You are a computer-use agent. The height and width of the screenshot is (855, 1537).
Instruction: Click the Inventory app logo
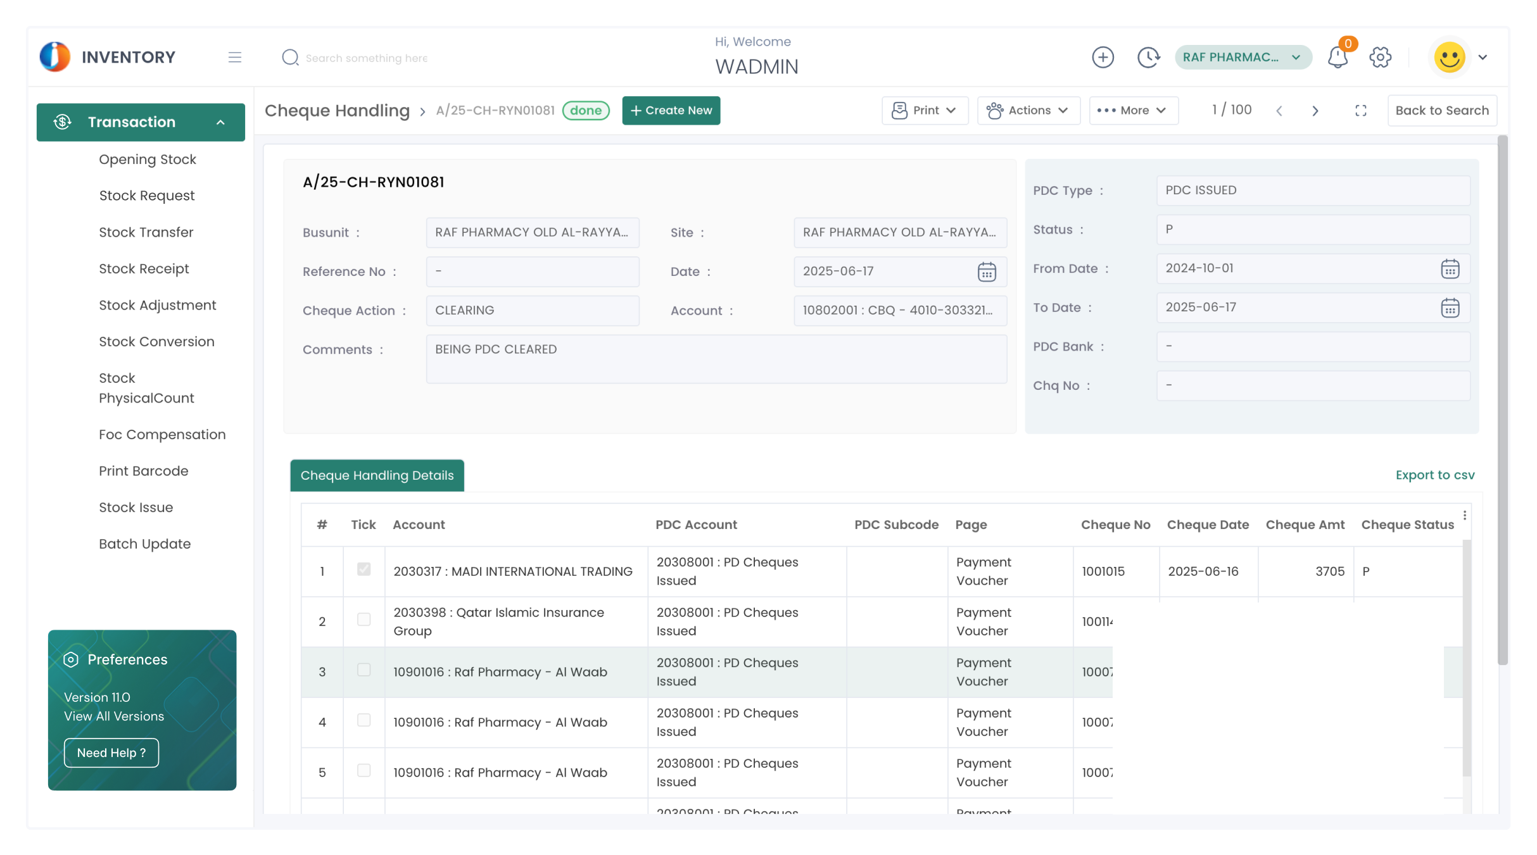[x=55, y=57]
